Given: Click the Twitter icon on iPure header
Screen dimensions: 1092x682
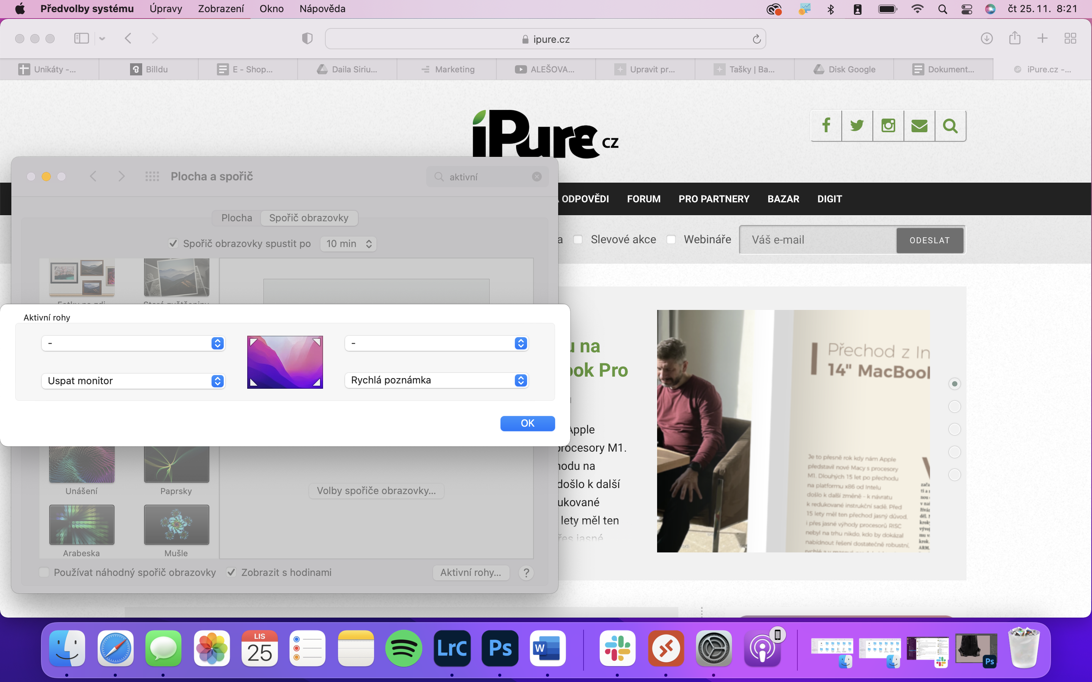Looking at the screenshot, I should pos(857,125).
